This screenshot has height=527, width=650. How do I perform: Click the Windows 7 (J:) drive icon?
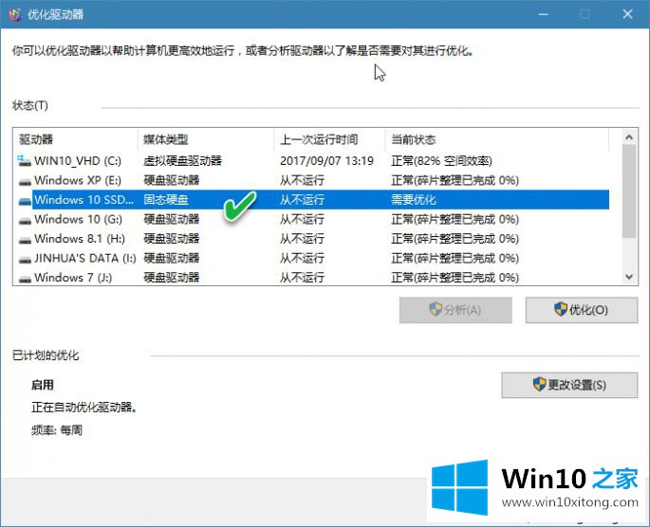(25, 279)
